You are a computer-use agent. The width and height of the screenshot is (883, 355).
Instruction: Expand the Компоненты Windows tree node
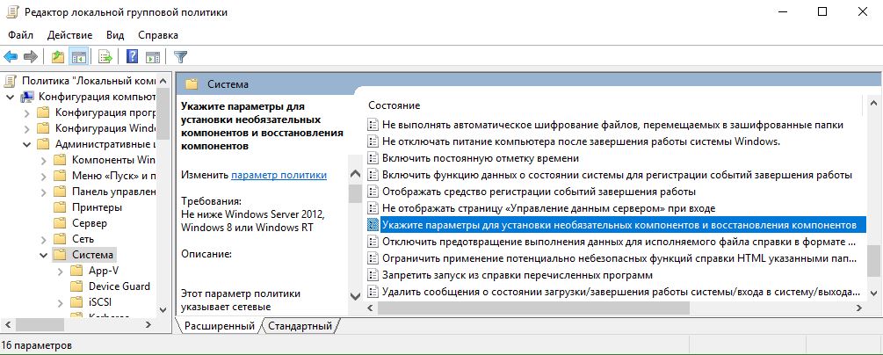(x=42, y=160)
